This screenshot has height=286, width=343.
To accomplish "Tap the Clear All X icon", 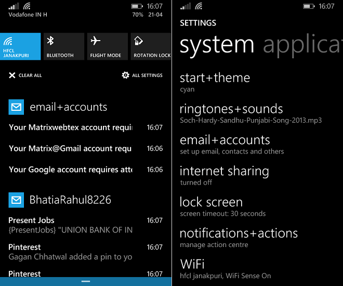I will pyautogui.click(x=12, y=75).
